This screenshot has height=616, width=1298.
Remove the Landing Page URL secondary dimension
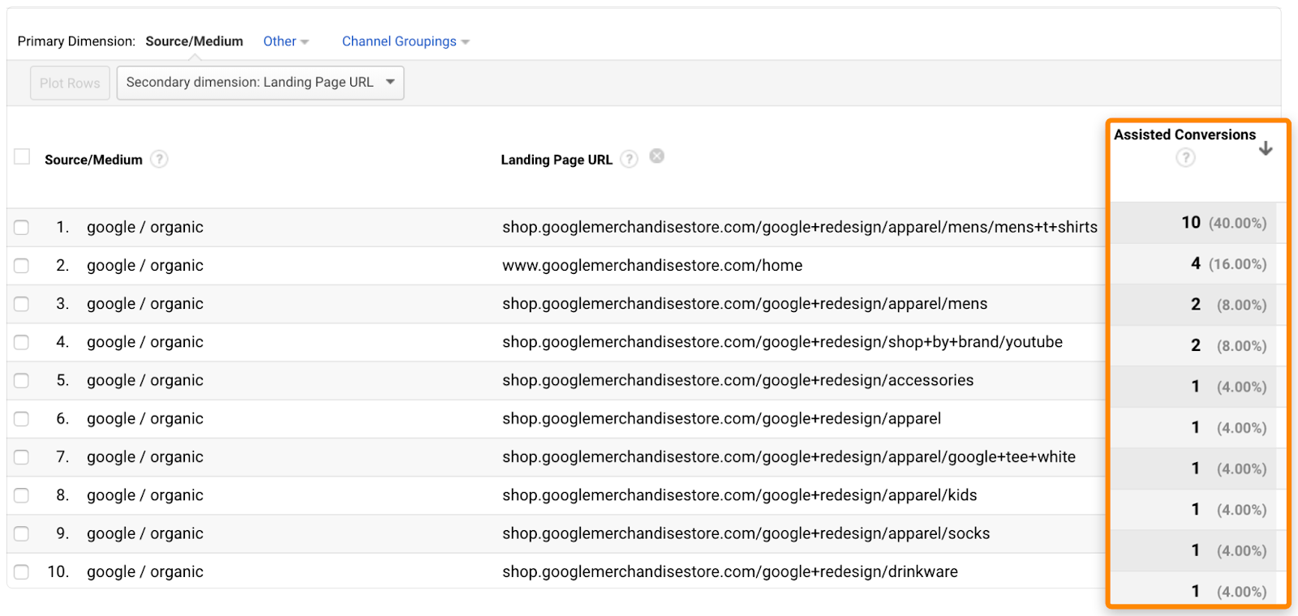pos(657,156)
